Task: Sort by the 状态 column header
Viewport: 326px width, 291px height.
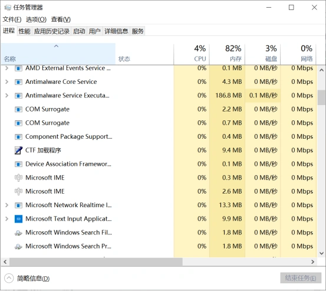Action: click(x=144, y=54)
